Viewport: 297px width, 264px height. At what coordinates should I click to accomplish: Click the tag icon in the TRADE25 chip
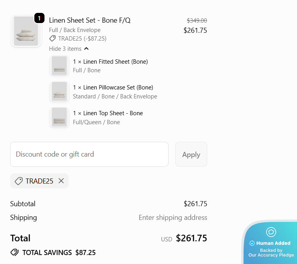tap(18, 181)
